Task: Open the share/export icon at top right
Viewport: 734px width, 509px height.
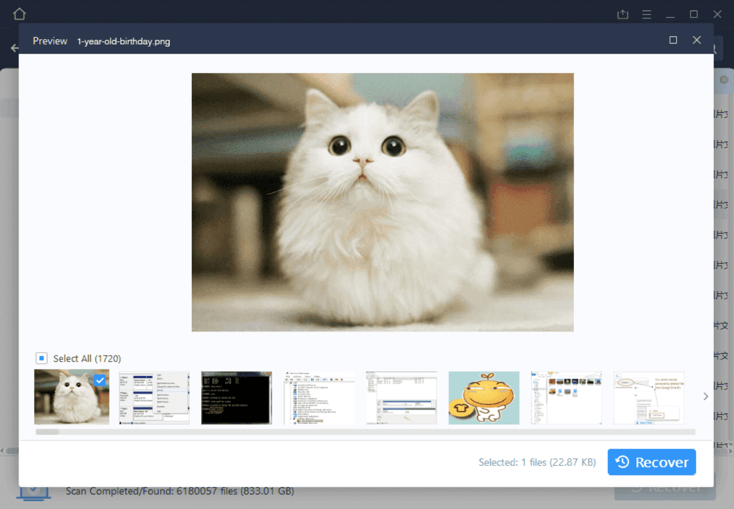Action: pyautogui.click(x=622, y=14)
